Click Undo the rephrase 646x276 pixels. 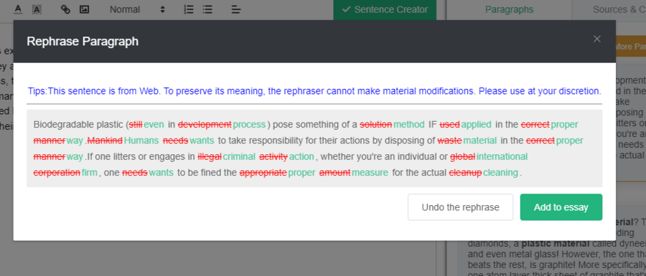tap(460, 207)
